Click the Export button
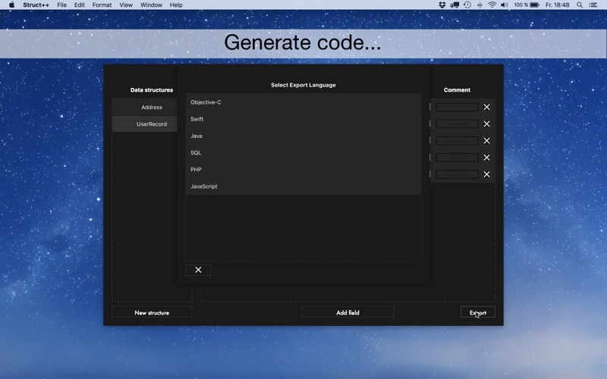 pyautogui.click(x=478, y=312)
